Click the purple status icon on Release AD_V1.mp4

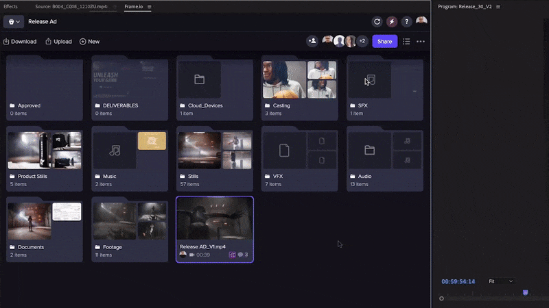232,255
